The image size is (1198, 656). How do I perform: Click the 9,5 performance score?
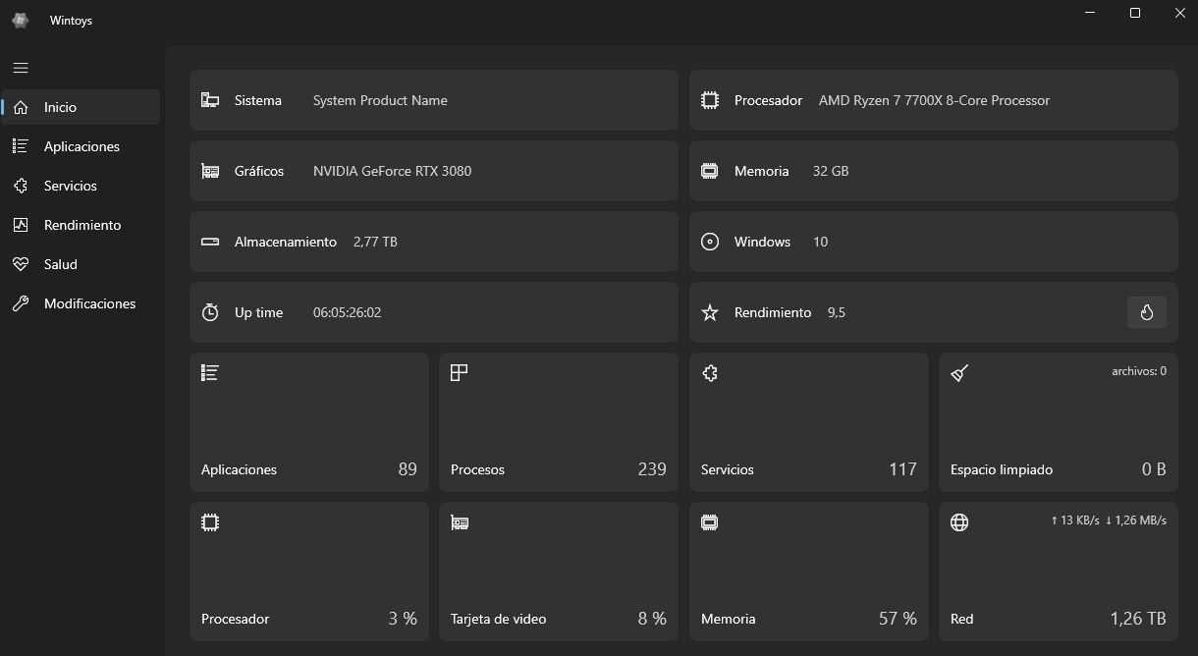[837, 312]
